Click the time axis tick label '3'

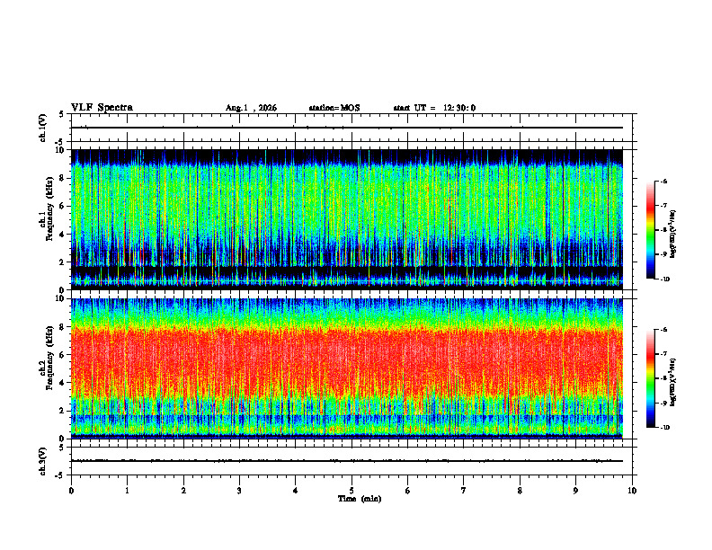click(239, 491)
